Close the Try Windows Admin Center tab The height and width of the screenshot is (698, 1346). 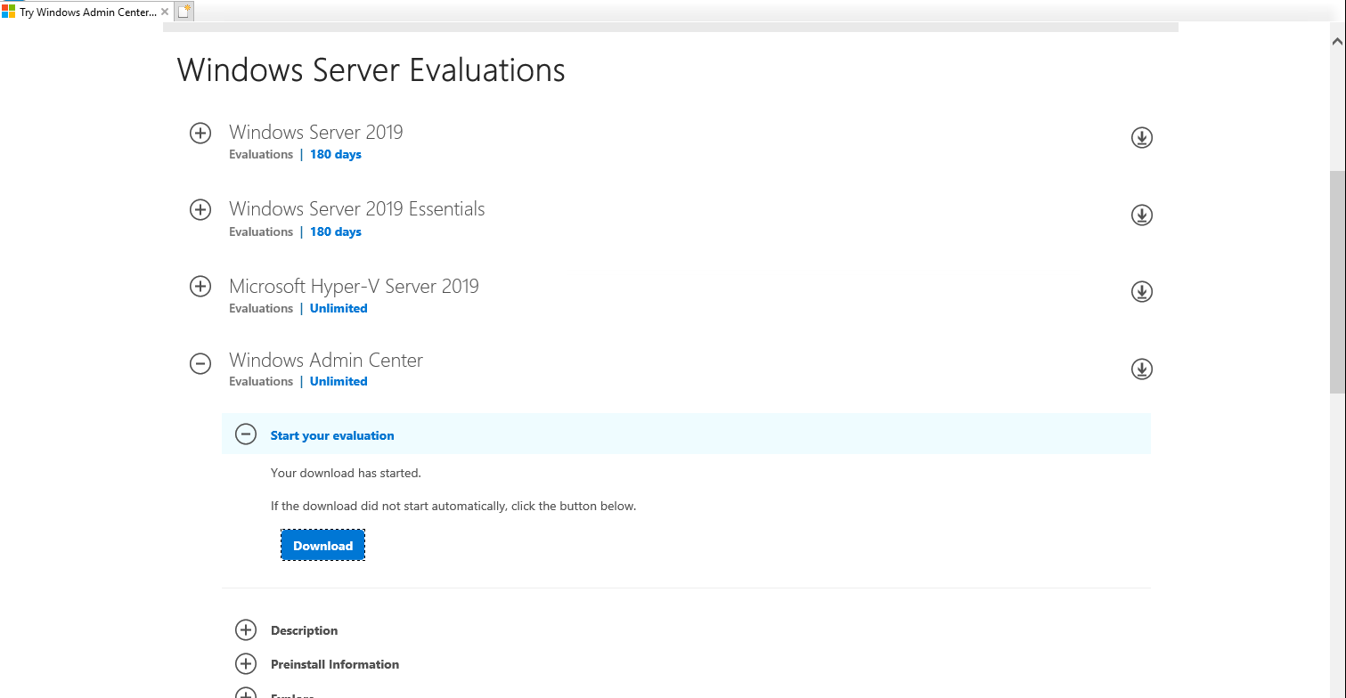click(x=166, y=12)
